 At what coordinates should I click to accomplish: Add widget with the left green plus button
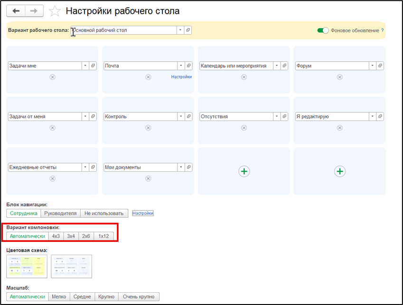pyautogui.click(x=244, y=171)
